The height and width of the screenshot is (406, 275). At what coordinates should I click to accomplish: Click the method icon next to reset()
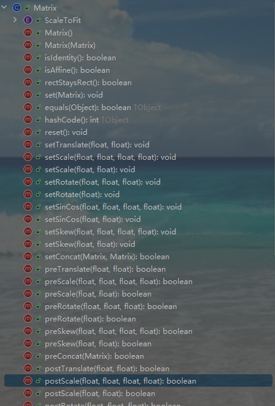click(x=28, y=132)
